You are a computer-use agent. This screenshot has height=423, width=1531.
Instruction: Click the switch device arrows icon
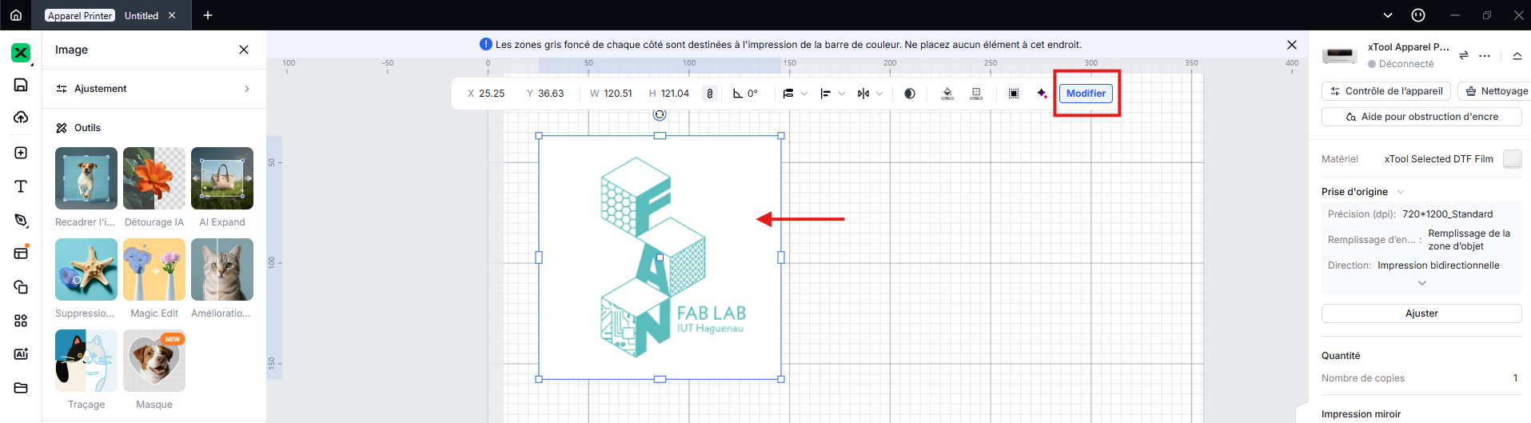(x=1463, y=55)
